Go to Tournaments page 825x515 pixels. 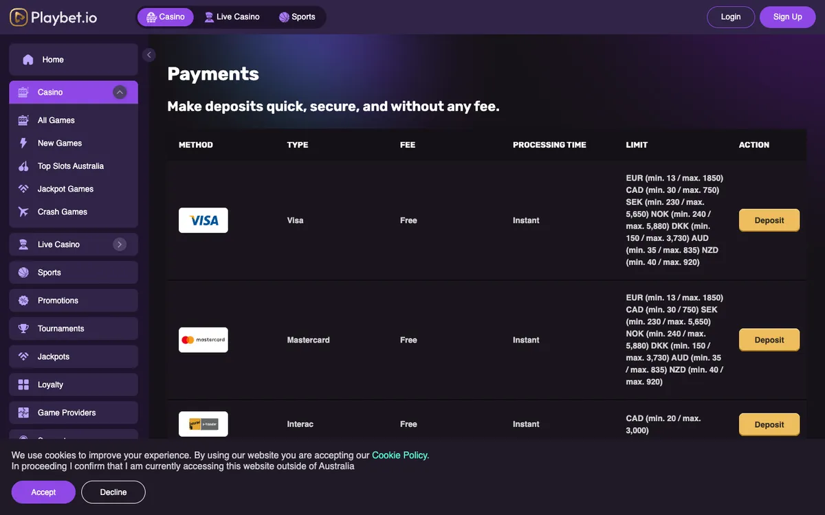[x=74, y=329]
